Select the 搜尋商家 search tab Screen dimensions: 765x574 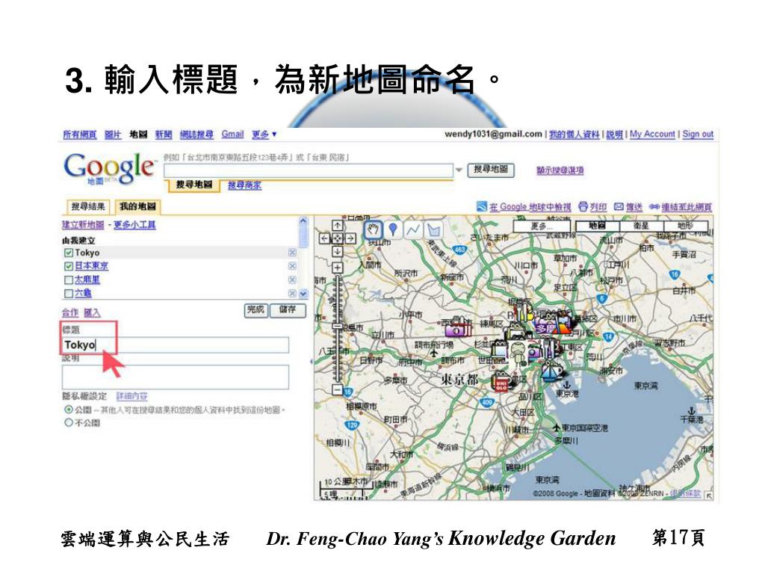244,185
